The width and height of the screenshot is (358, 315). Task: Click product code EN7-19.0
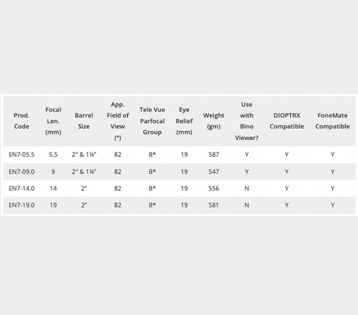(x=21, y=205)
